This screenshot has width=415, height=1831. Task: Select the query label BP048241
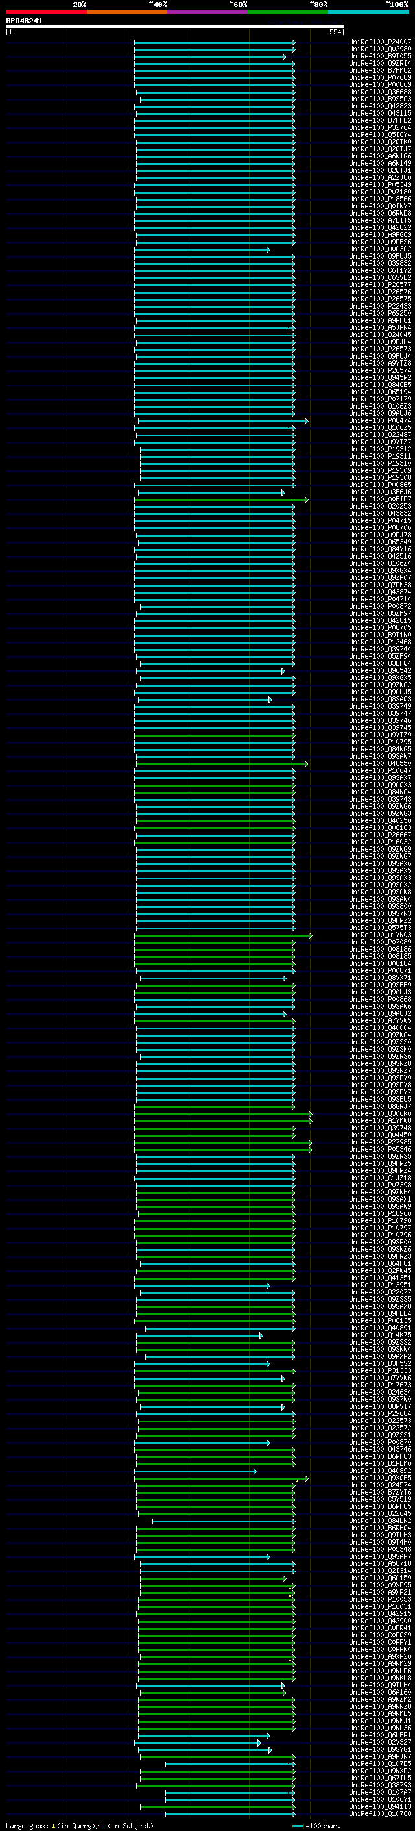(24, 21)
